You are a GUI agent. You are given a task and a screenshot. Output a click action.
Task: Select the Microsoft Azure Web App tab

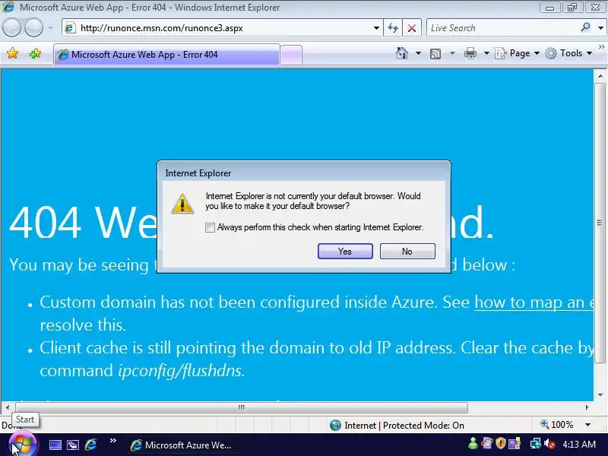tap(166, 54)
